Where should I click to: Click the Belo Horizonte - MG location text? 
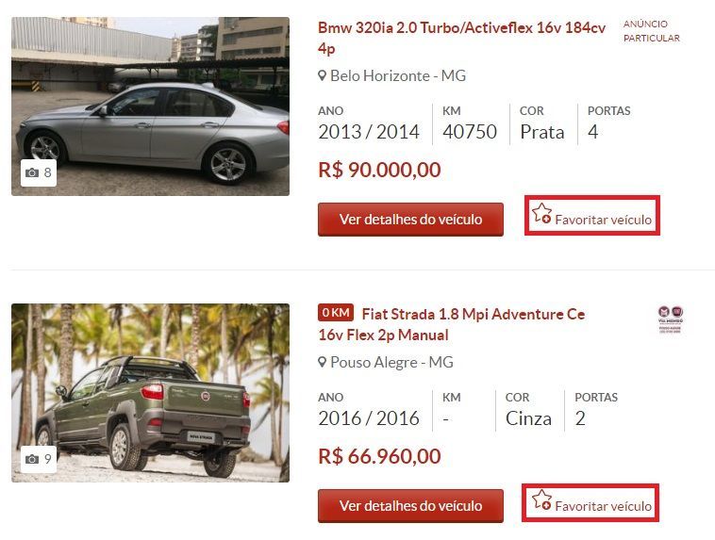398,75
